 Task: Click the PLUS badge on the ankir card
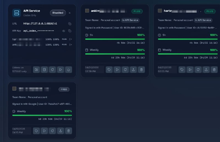pyautogui.click(x=137, y=11)
